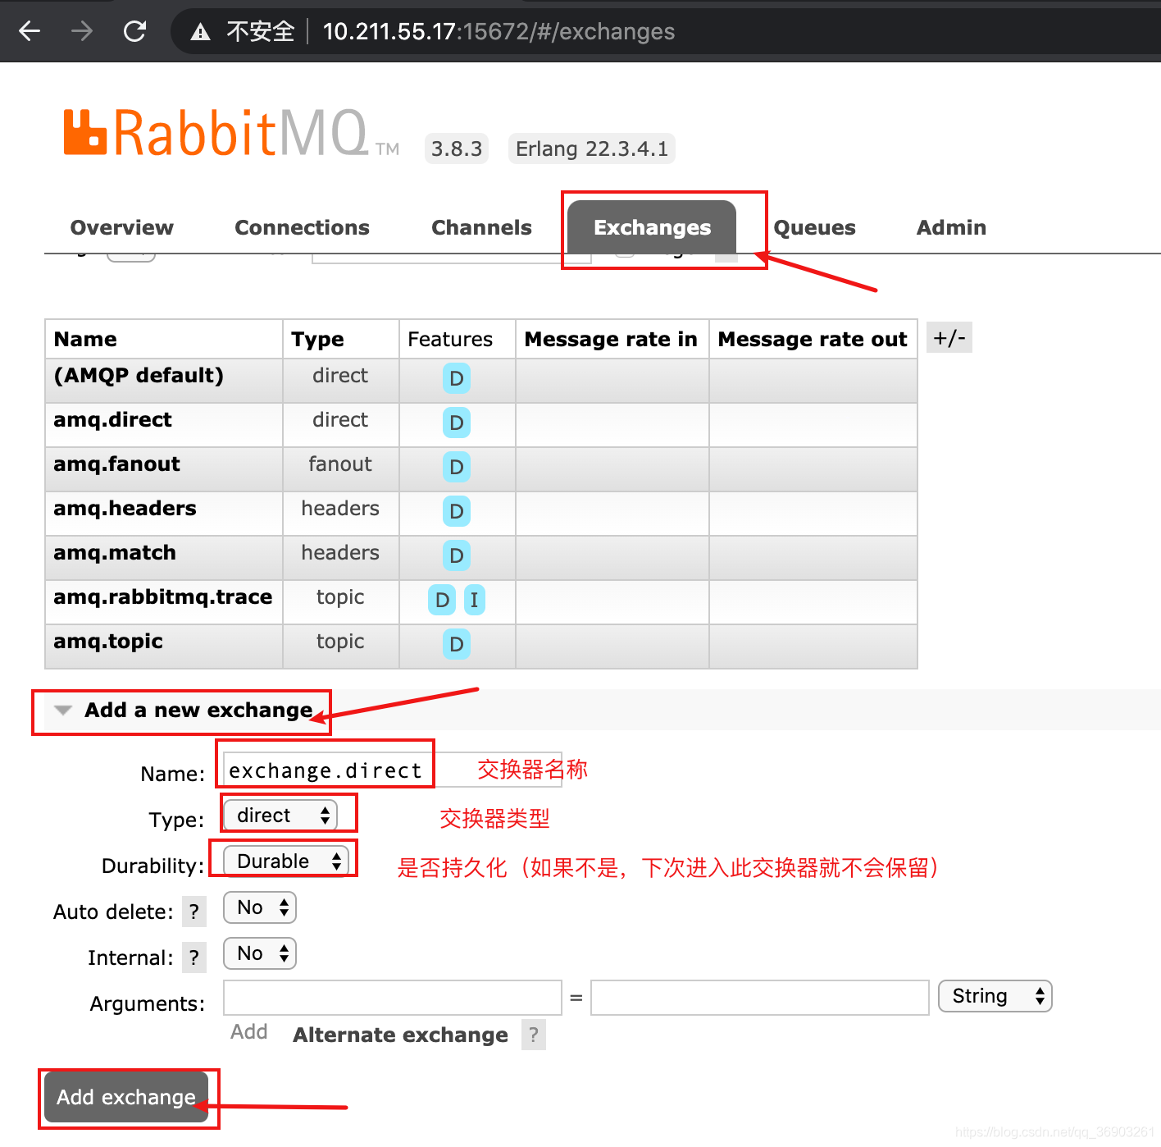Click the Add exchange button
Image resolution: width=1161 pixels, height=1147 pixels.
(126, 1097)
